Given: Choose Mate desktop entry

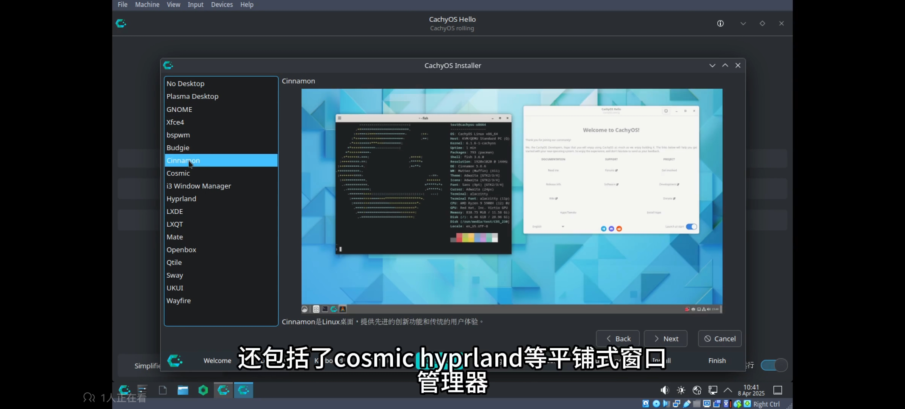Looking at the screenshot, I should [221, 237].
